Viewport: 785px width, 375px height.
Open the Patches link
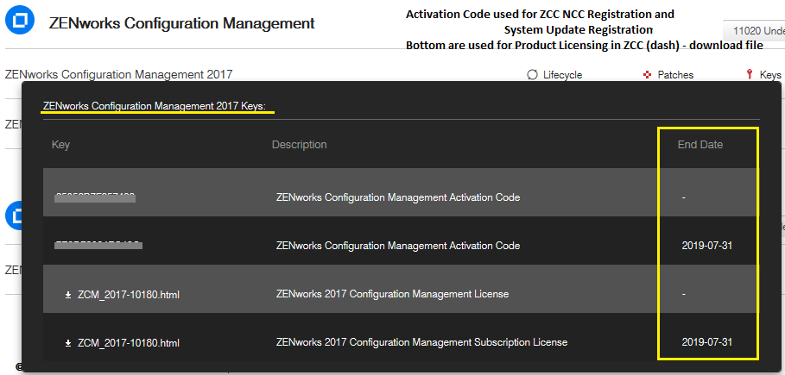(x=675, y=75)
